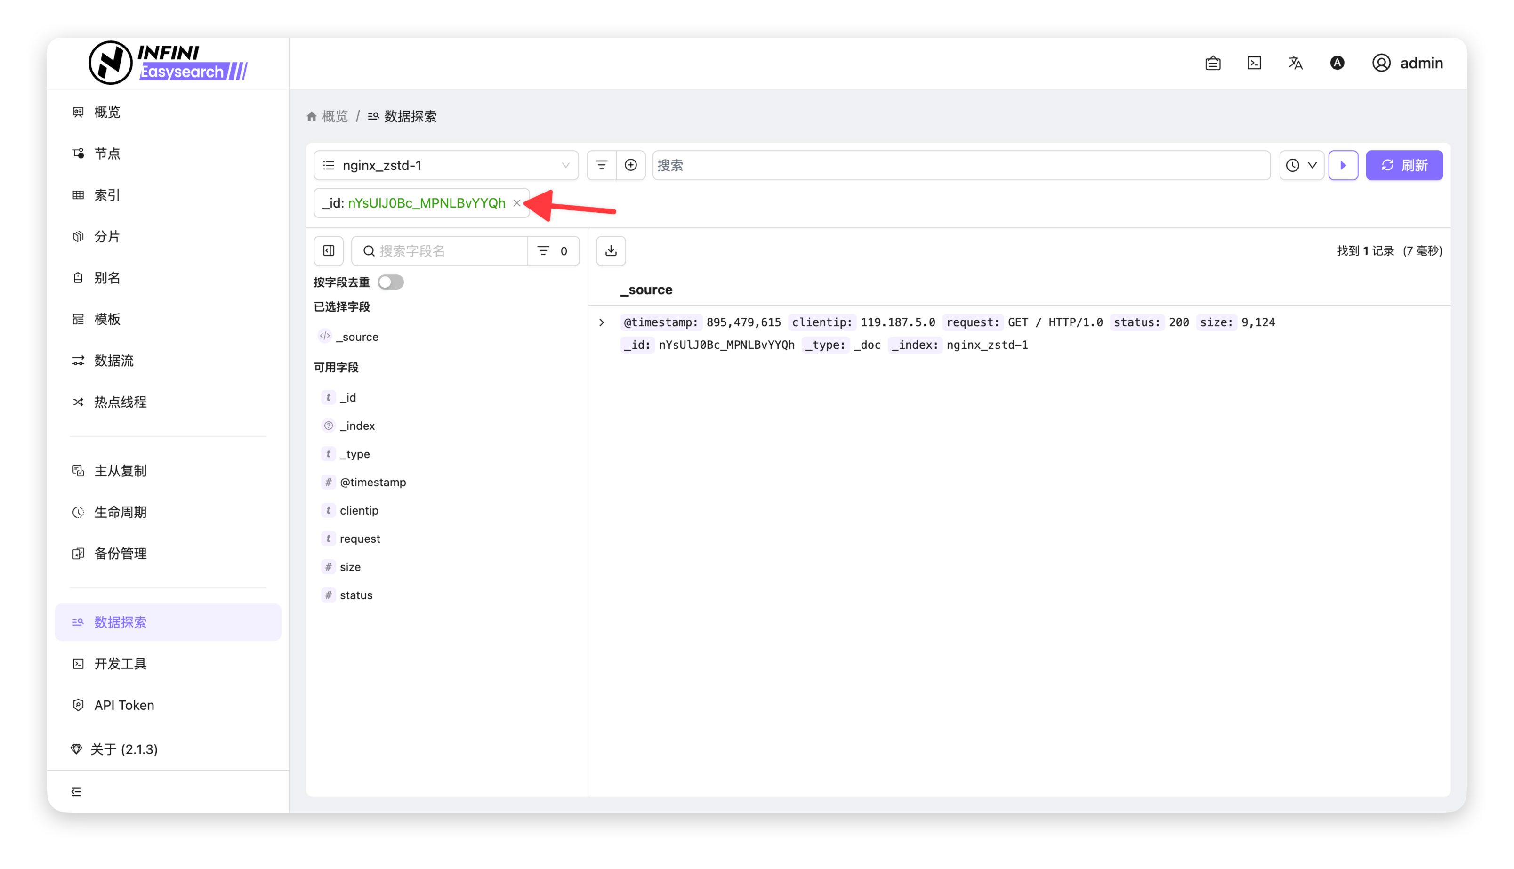1514x869 pixels.
Task: Click the 刷新 refresh button
Action: tap(1403, 165)
